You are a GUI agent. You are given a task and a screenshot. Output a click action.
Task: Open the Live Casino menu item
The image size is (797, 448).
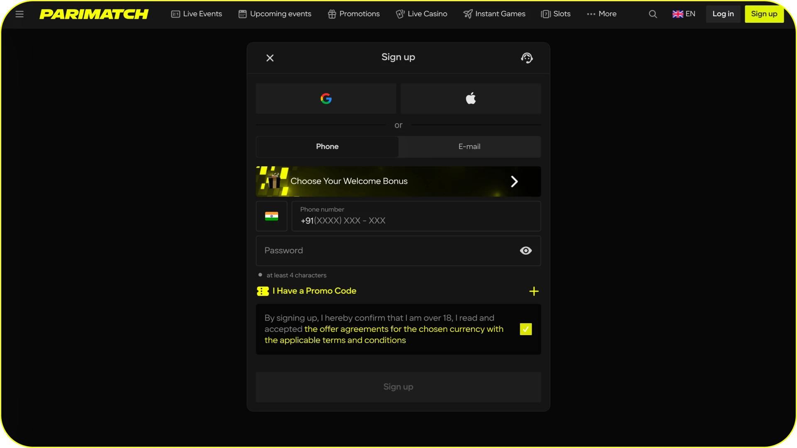(x=421, y=14)
